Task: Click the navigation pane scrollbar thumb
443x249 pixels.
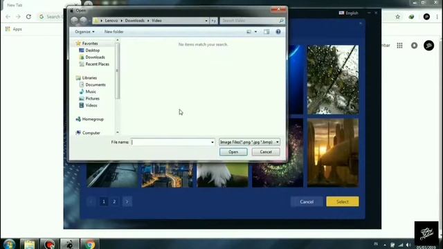Action: click(118, 71)
